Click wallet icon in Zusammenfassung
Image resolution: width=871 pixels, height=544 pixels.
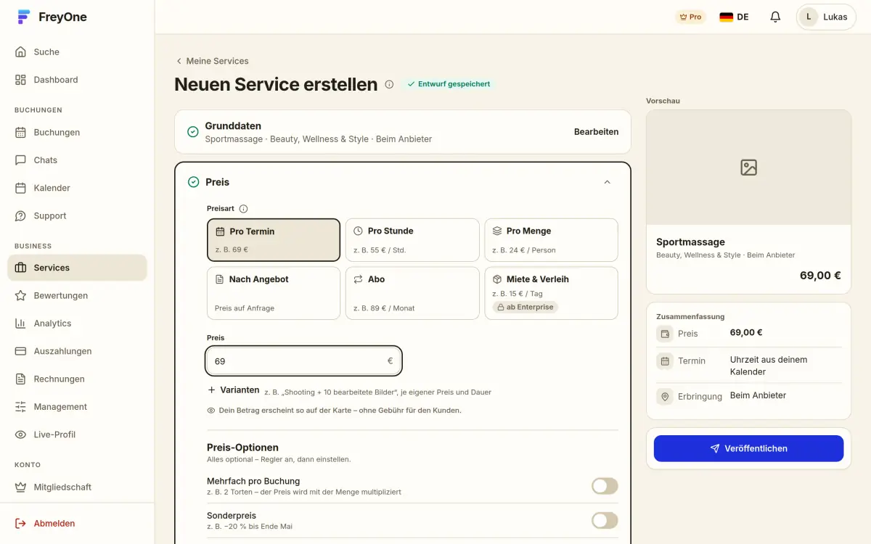tap(664, 334)
